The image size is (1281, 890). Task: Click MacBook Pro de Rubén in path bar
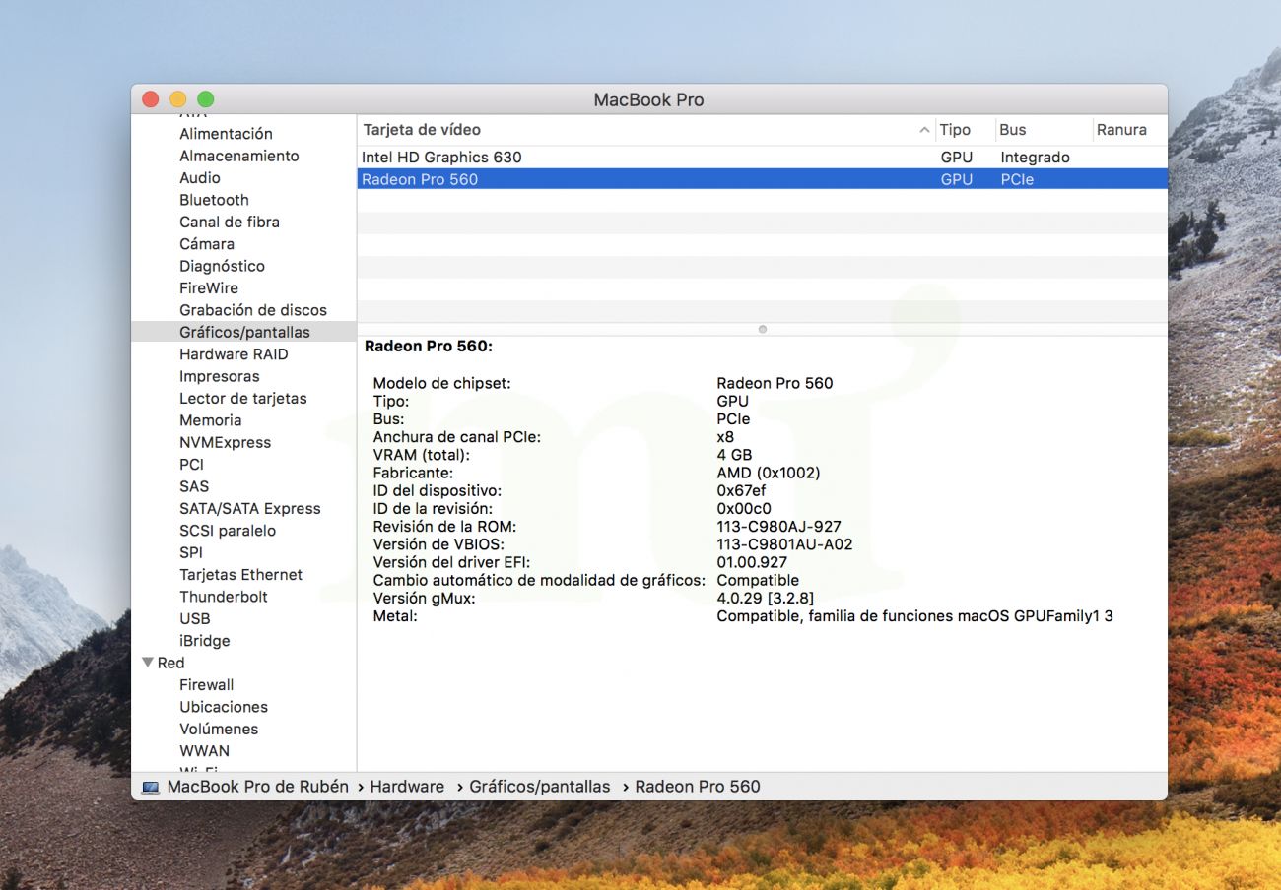coord(257,787)
